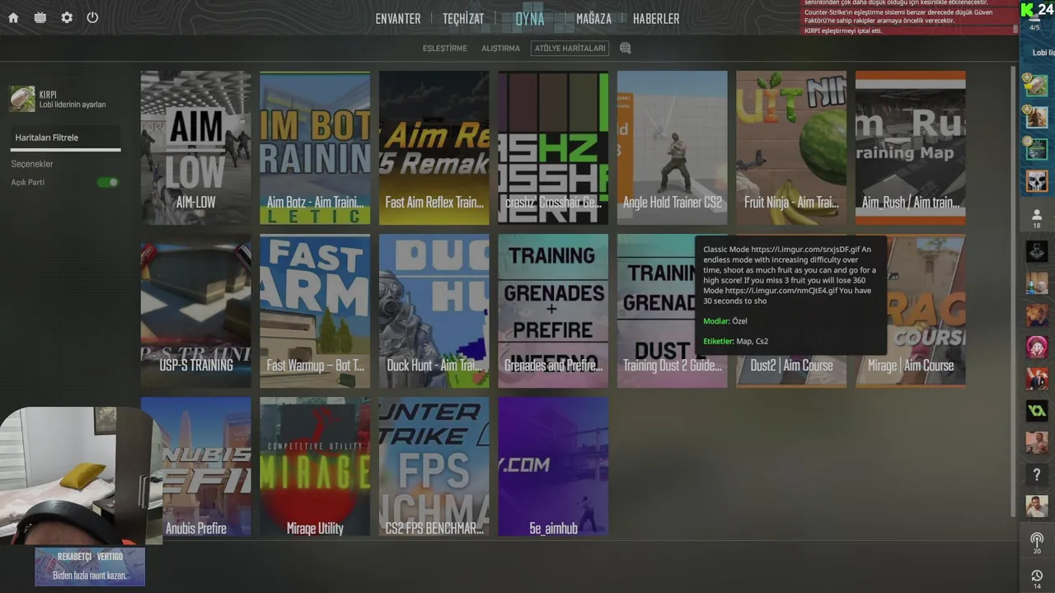This screenshot has width=1055, height=593.
Task: Click the red matchmaking alert banner
Action: click(x=911, y=17)
